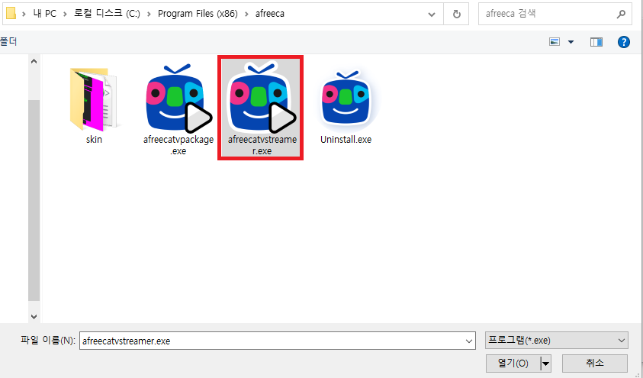Toggle the preview pane icon
This screenshot has height=378, width=643.
click(x=596, y=42)
